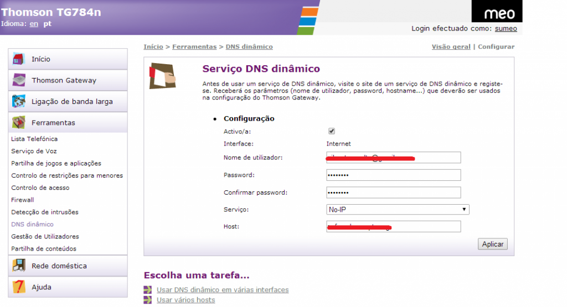Open Firewall in the Ferramentas submenu
Screen dimensions: 567x307
pyautogui.click(x=23, y=200)
